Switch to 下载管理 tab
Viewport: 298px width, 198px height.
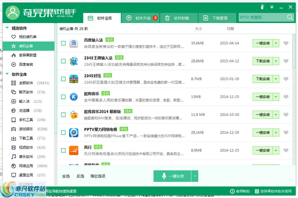tap(217, 18)
